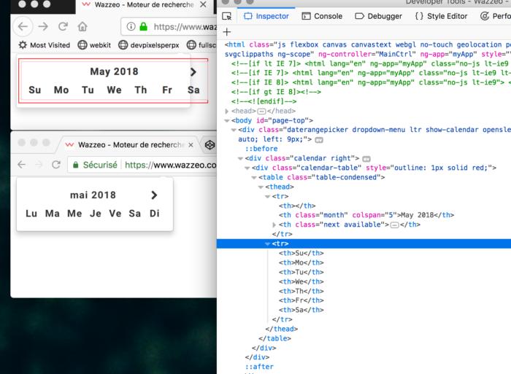This screenshot has width=511, height=374.
Task: Select the closing thead tag line
Action: point(282,329)
